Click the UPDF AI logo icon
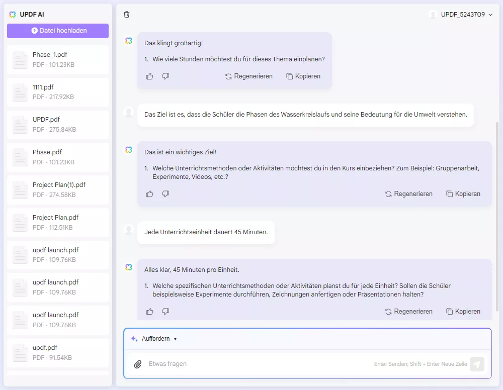Image resolution: width=503 pixels, height=390 pixels. coord(13,15)
